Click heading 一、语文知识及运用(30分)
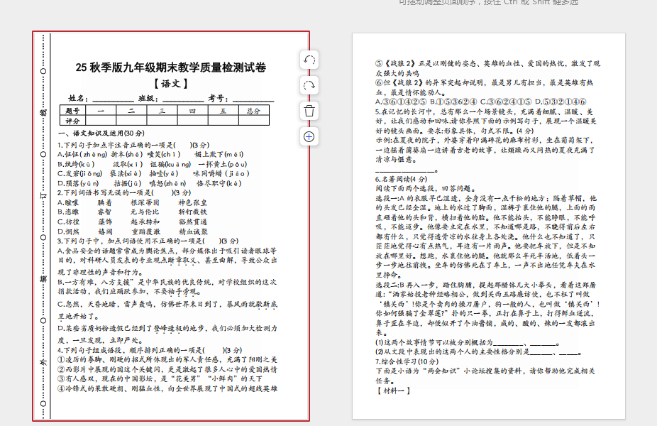 (x=101, y=133)
